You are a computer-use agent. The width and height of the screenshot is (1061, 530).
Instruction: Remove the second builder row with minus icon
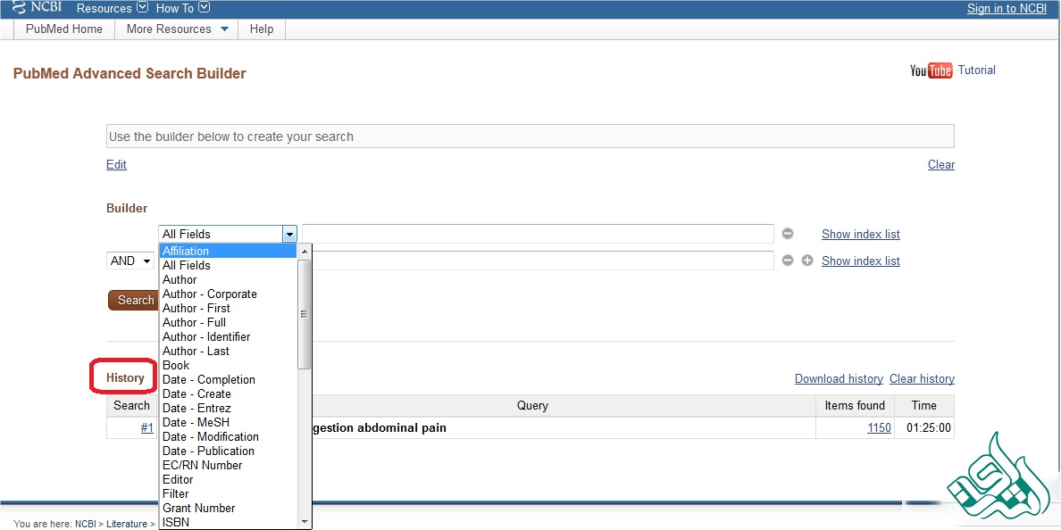click(x=788, y=261)
